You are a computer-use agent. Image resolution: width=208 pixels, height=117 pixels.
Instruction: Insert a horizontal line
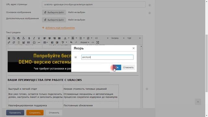39,43
